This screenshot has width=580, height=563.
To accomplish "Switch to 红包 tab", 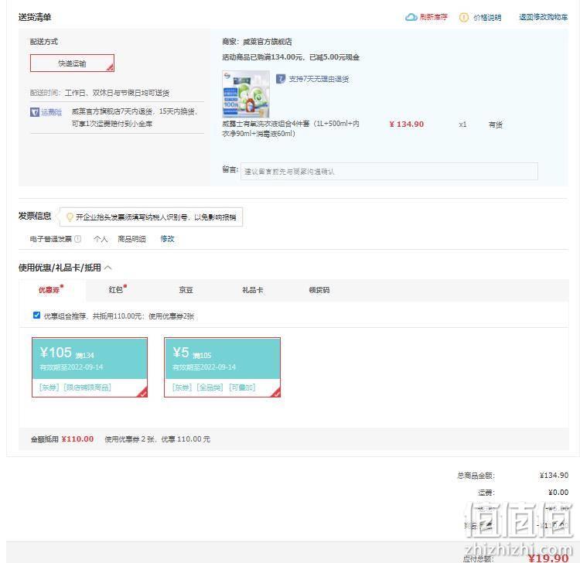I will (x=118, y=290).
